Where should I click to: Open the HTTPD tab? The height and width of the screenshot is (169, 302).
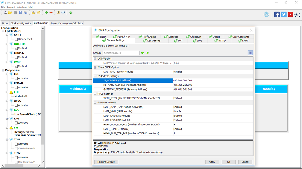click(220, 41)
